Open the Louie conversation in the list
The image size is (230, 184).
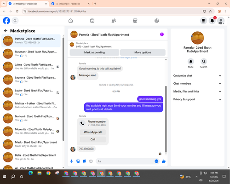tap(31, 92)
